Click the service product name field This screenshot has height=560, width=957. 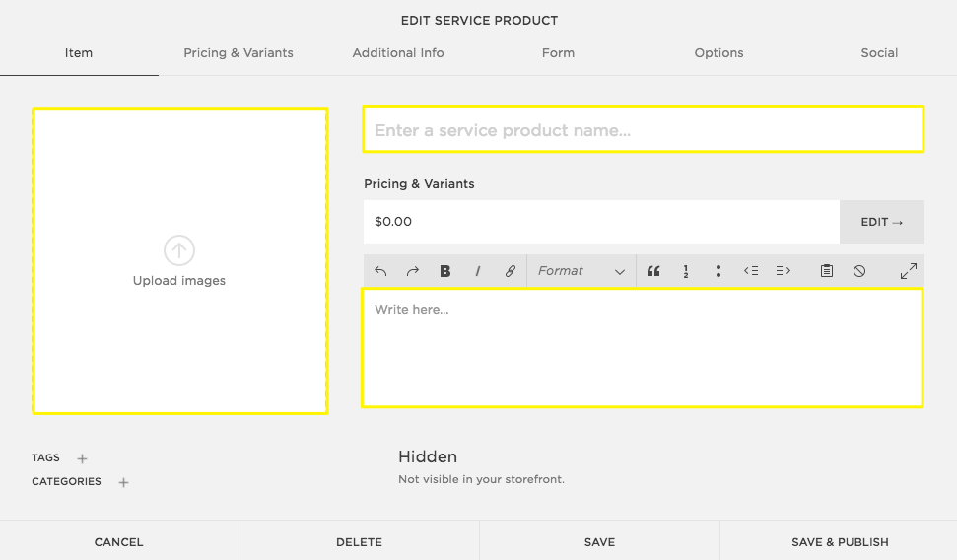pos(643,130)
